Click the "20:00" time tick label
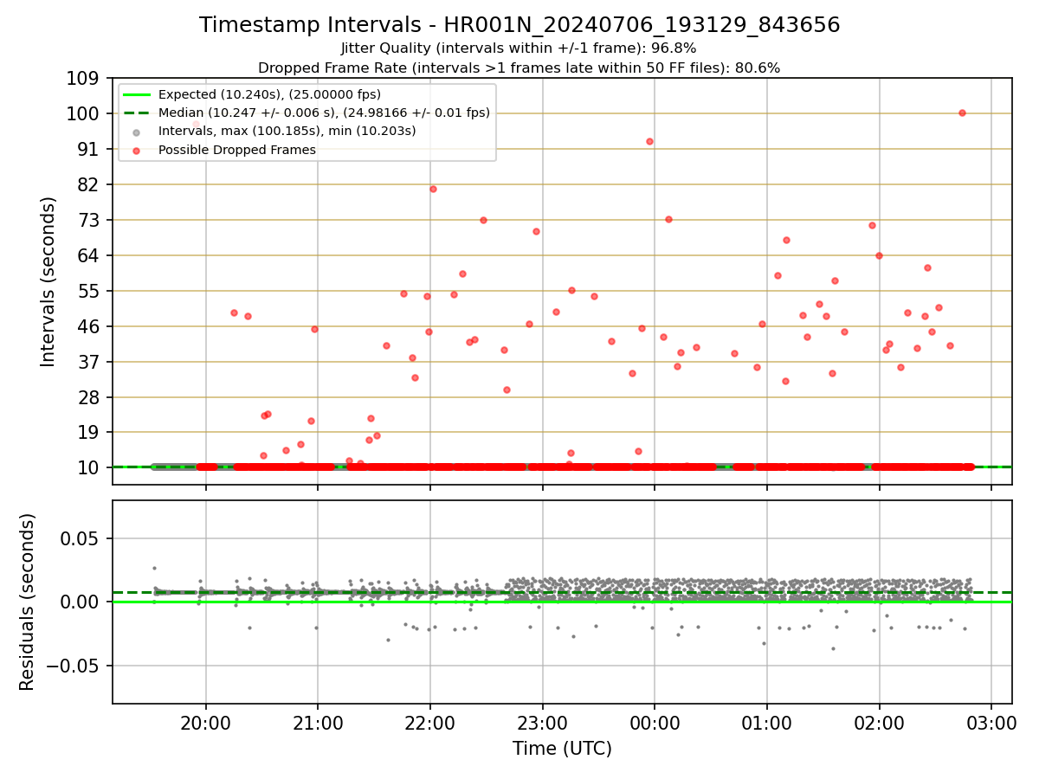Image resolution: width=1039 pixels, height=779 pixels. click(206, 724)
